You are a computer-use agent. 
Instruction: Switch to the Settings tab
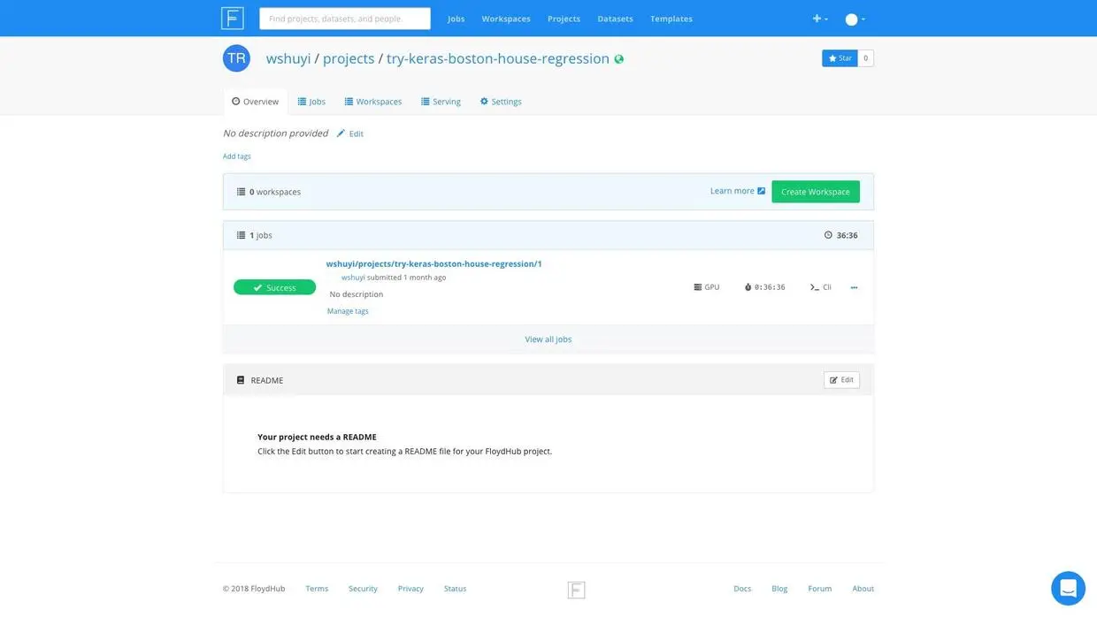[501, 102]
